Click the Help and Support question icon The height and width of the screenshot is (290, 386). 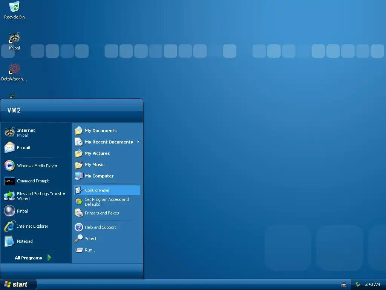point(79,227)
